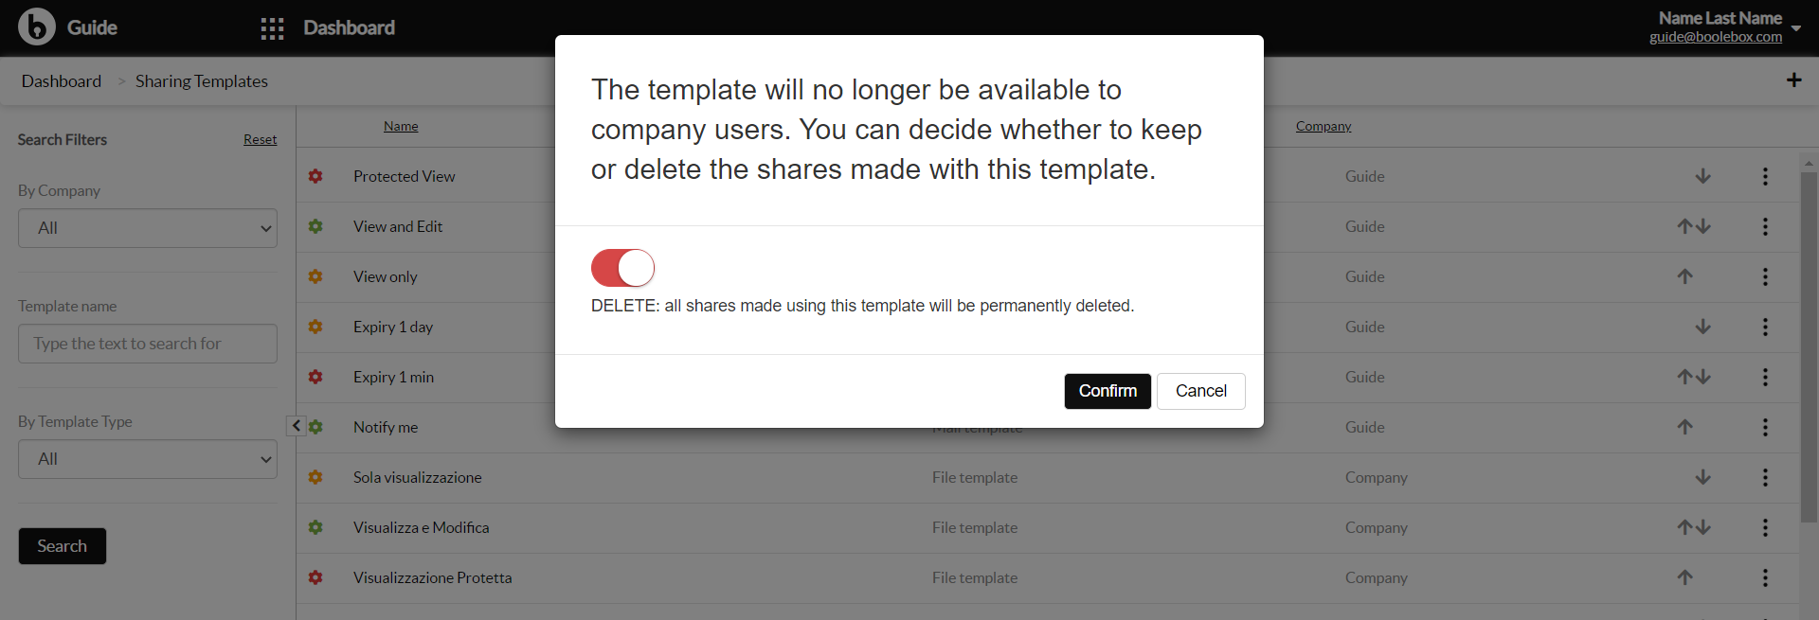
Task: Click Reset link in Search Filters
Action: tap(261, 139)
